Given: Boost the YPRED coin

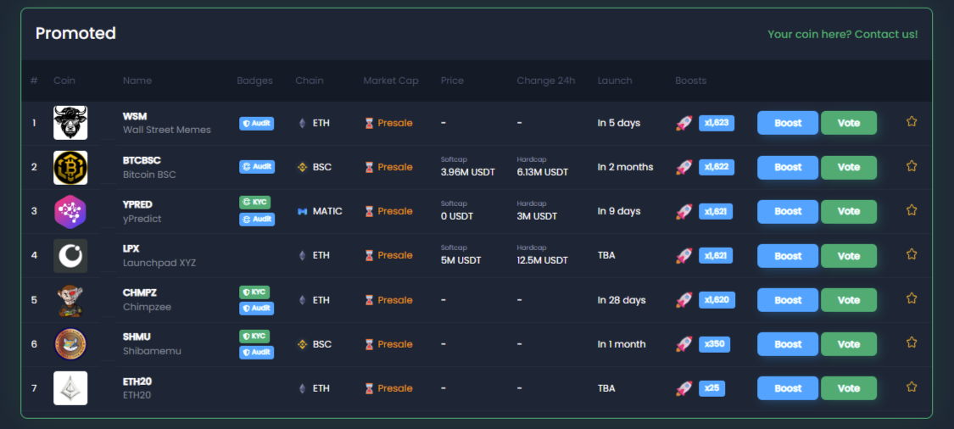Looking at the screenshot, I should (788, 212).
